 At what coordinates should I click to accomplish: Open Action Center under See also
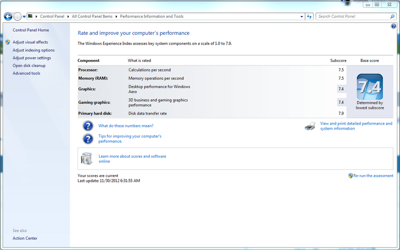(25, 238)
